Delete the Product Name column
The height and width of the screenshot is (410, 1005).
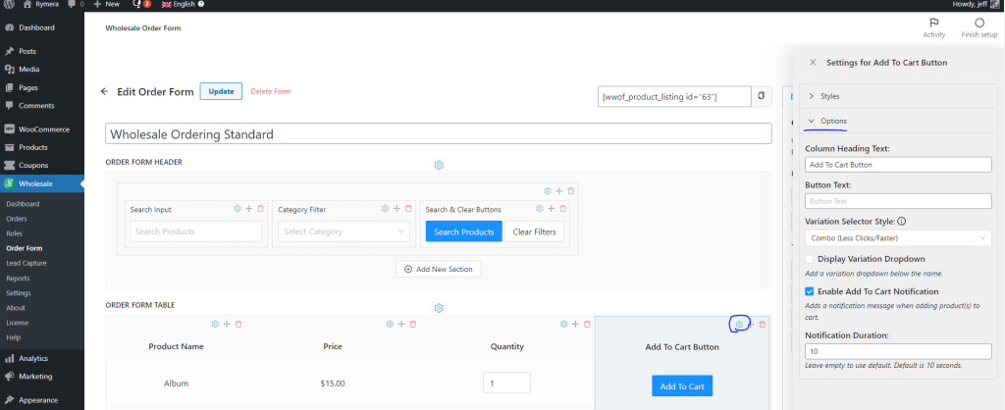[238, 324]
